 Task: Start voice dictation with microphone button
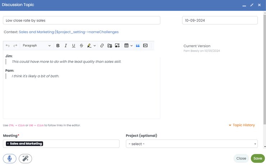[10, 158]
